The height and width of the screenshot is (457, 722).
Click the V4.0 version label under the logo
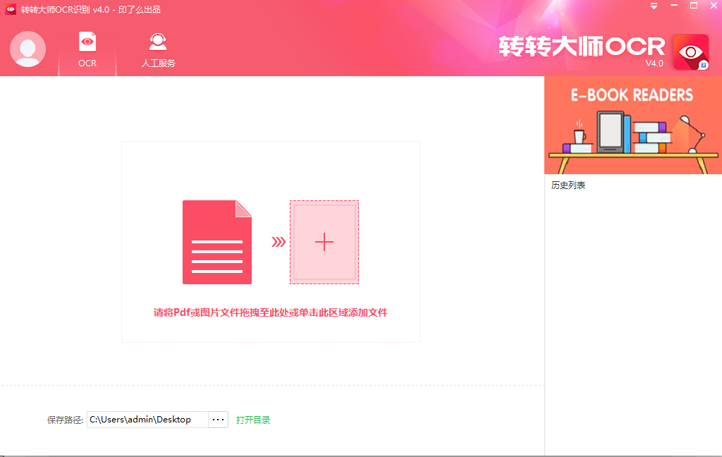click(x=655, y=63)
